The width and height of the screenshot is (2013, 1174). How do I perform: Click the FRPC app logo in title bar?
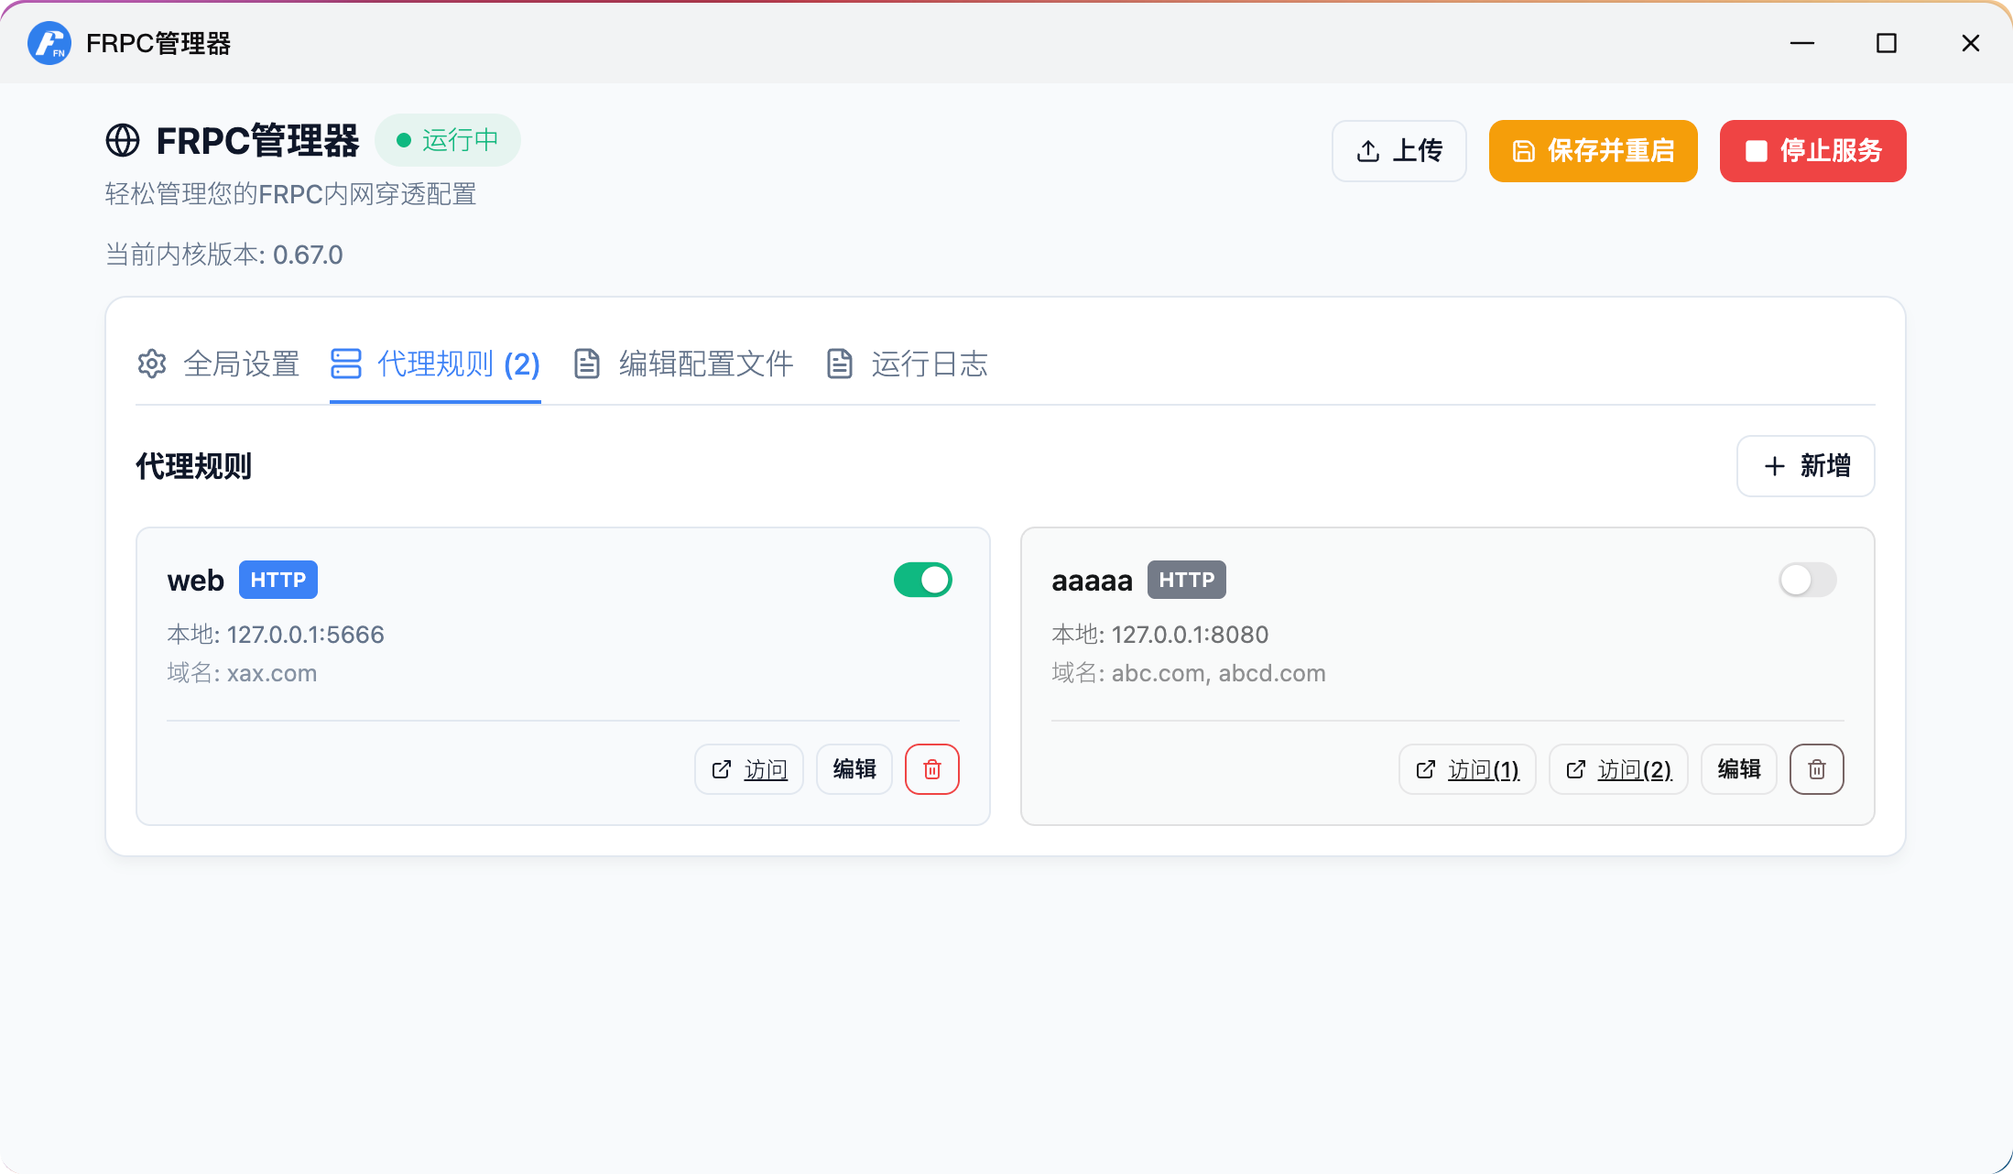point(49,43)
